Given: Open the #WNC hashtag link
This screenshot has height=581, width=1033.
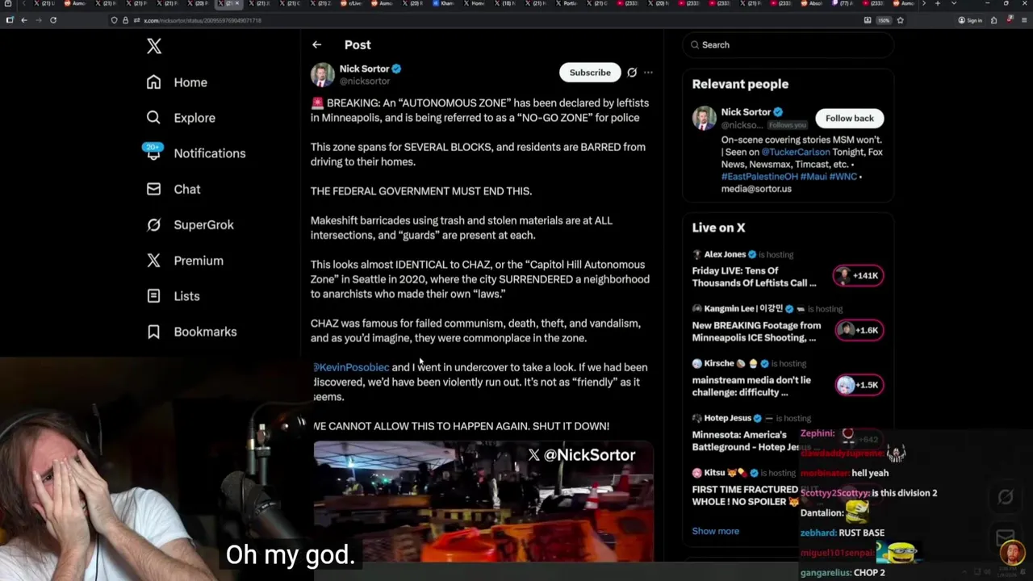Looking at the screenshot, I should (x=843, y=177).
